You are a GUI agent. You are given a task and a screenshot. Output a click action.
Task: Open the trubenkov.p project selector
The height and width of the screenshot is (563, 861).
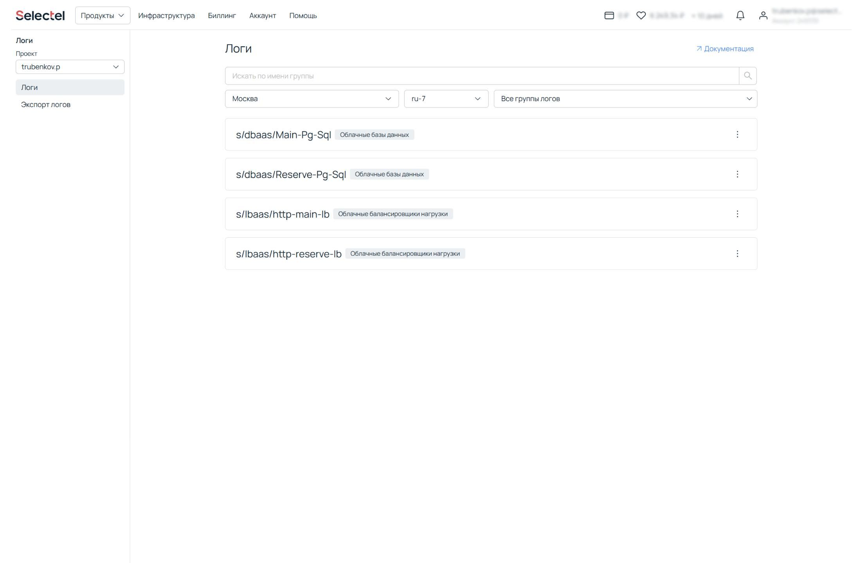[70, 67]
